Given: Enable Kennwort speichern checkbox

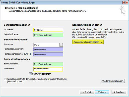Looking at the screenshot, I should pyautogui.click(x=30, y=74).
